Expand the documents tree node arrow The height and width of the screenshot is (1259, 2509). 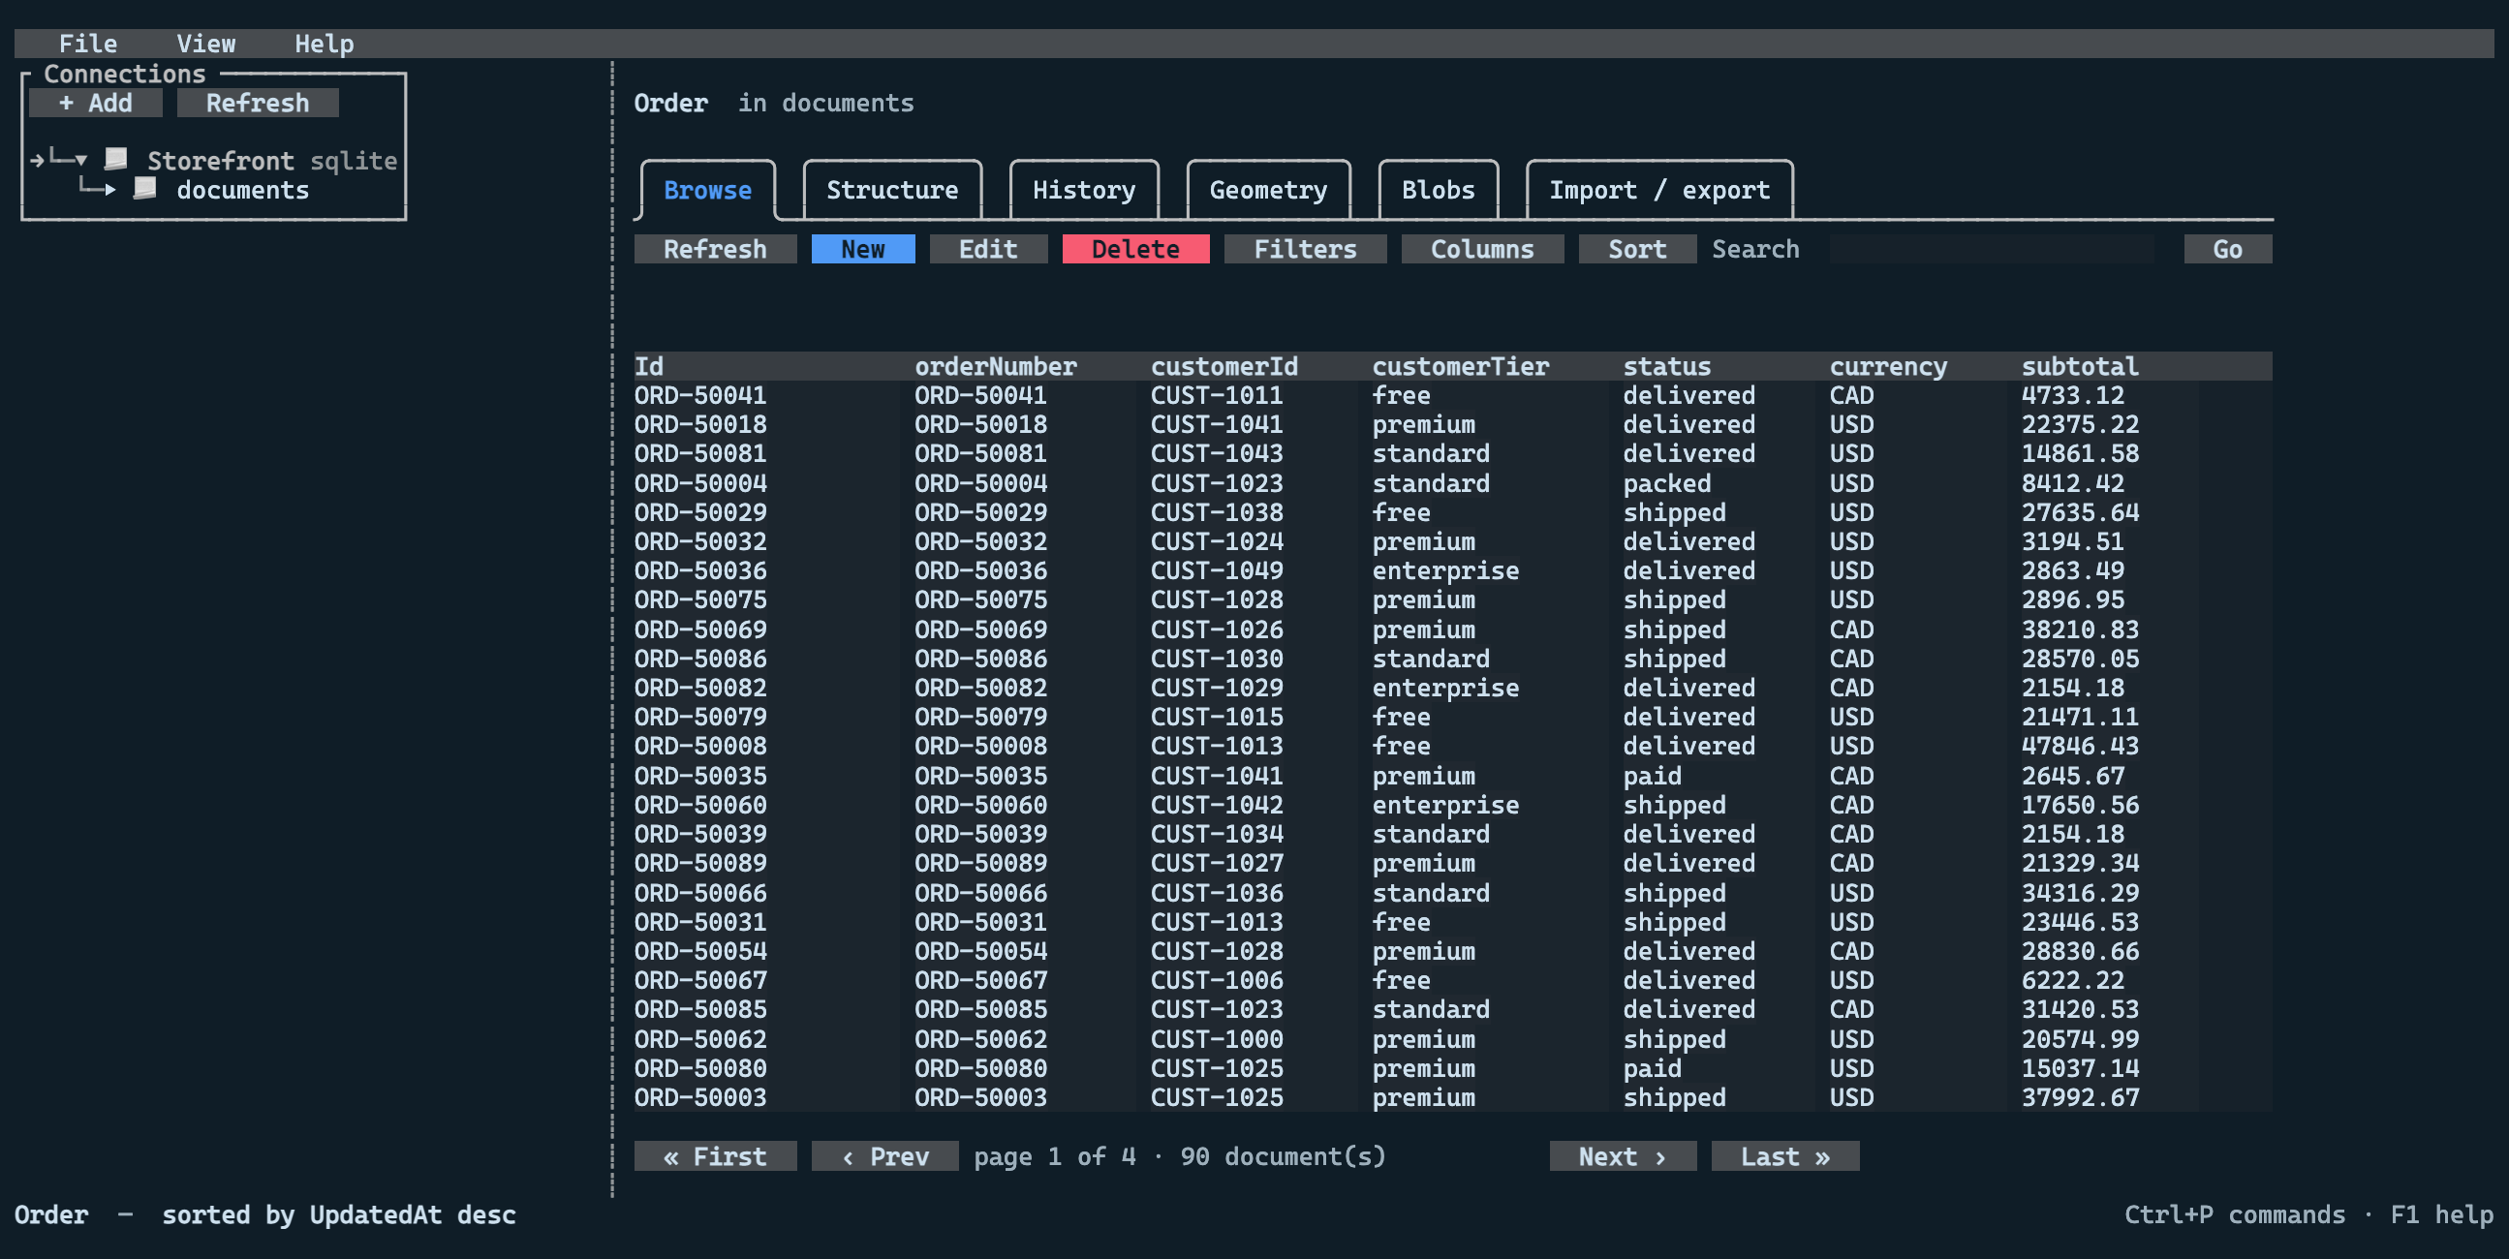(110, 189)
